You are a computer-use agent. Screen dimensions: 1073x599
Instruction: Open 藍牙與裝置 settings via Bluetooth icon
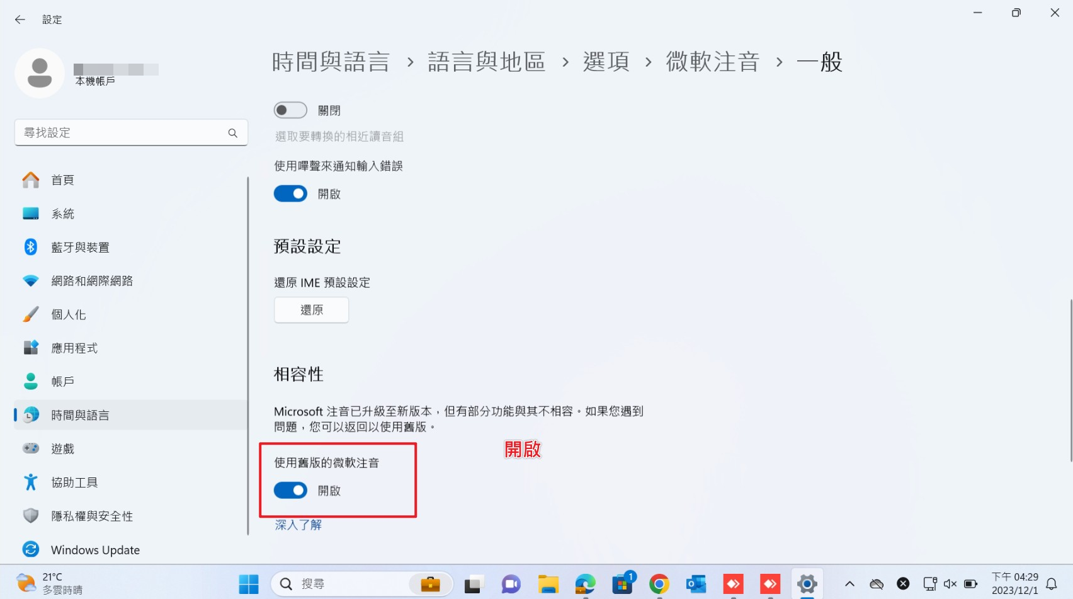point(31,247)
